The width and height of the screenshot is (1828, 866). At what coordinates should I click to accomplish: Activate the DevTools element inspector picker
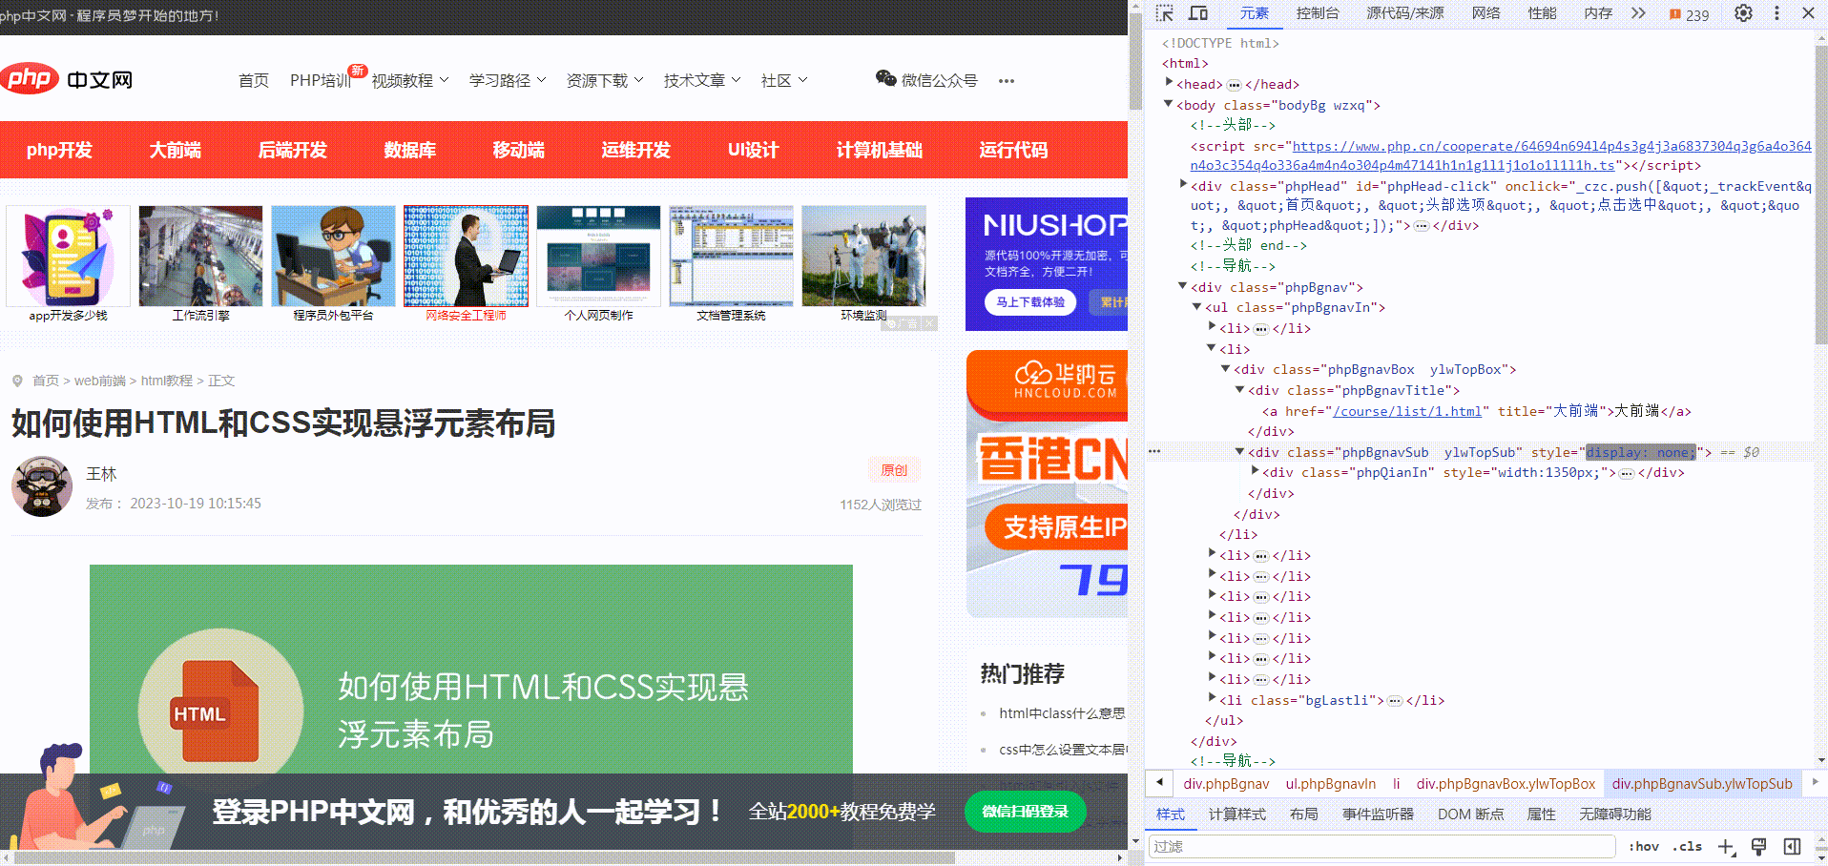(x=1164, y=13)
